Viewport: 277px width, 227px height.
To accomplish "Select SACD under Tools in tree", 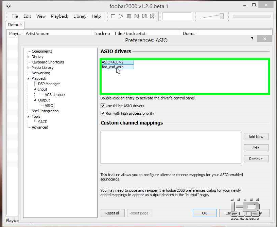I will tap(43, 122).
